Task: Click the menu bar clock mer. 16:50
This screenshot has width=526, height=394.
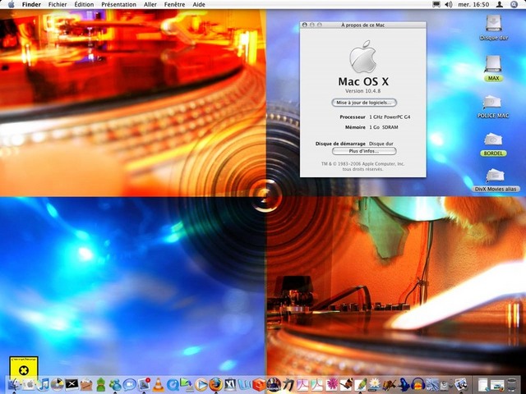Action: [x=473, y=4]
